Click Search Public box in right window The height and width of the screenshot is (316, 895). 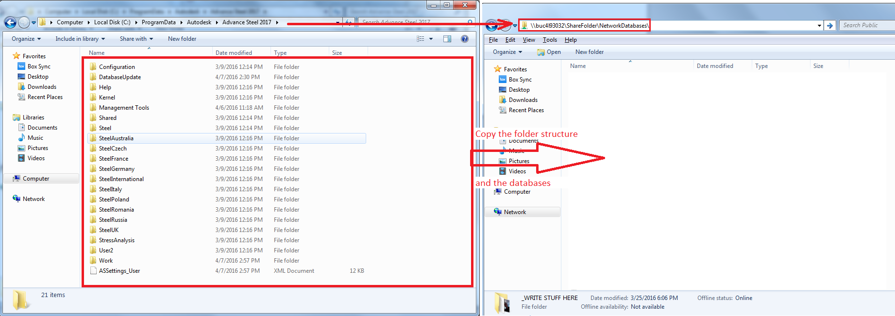pos(867,25)
